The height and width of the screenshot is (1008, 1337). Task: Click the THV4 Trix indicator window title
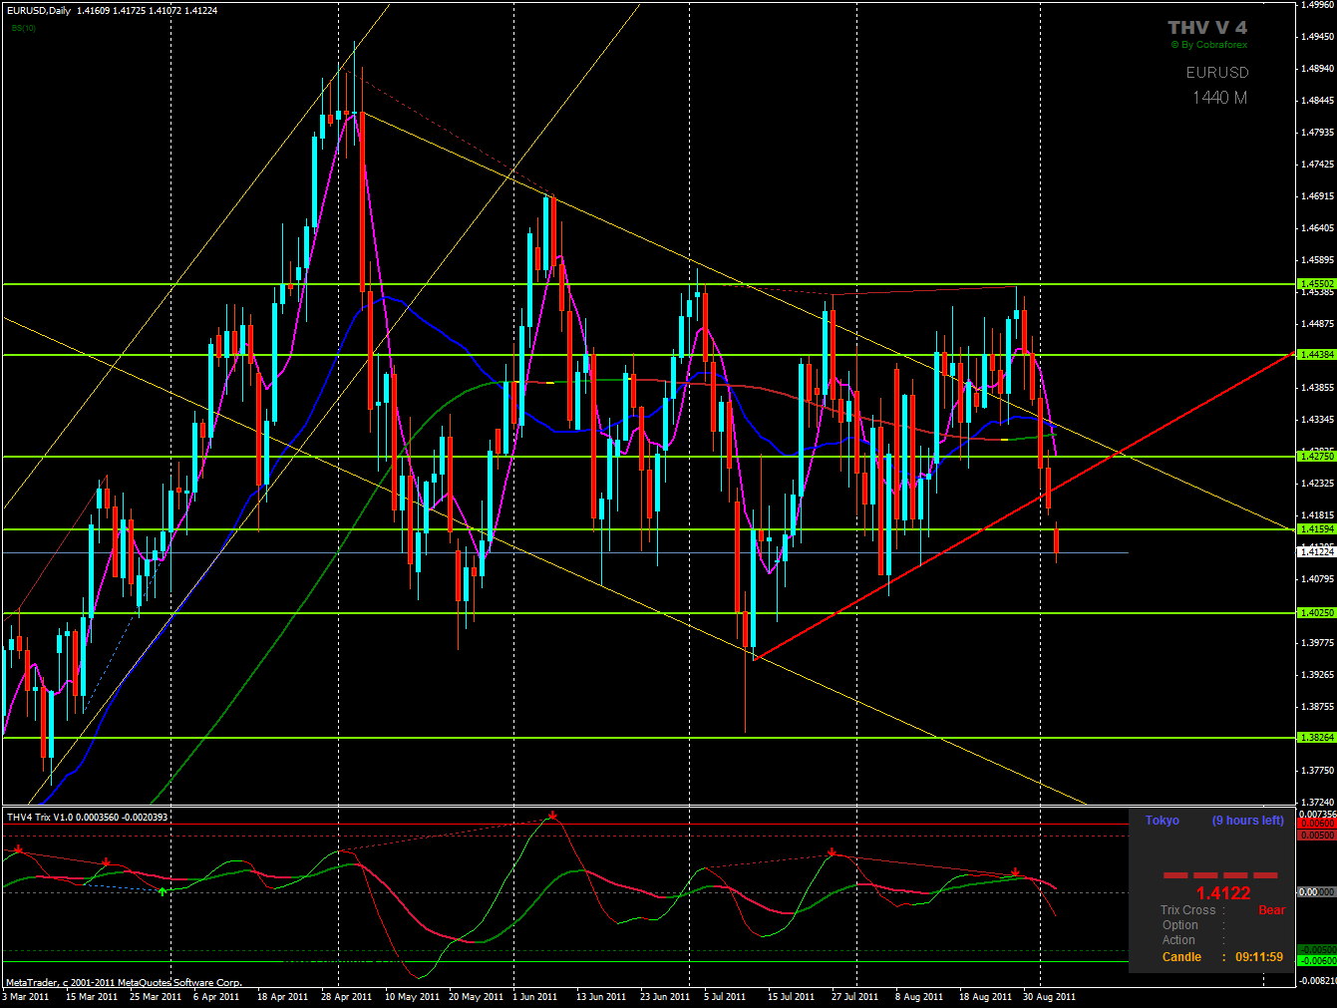pyautogui.click(x=87, y=818)
